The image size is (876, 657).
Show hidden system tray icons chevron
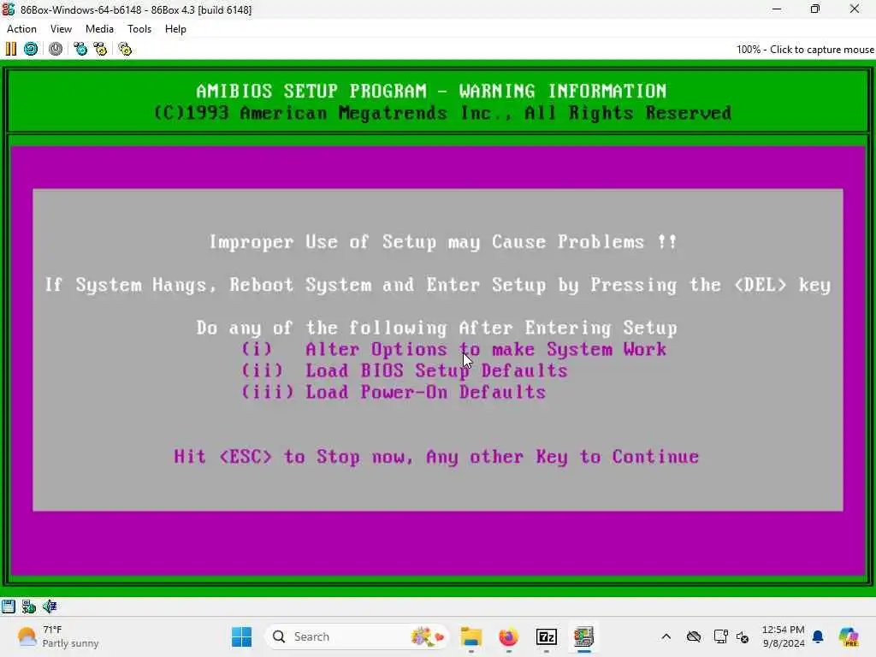(x=666, y=636)
